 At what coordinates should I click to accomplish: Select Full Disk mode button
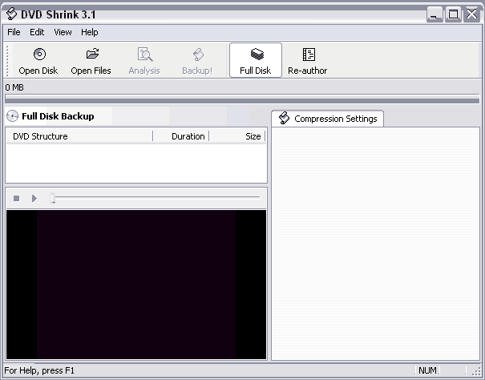[256, 60]
